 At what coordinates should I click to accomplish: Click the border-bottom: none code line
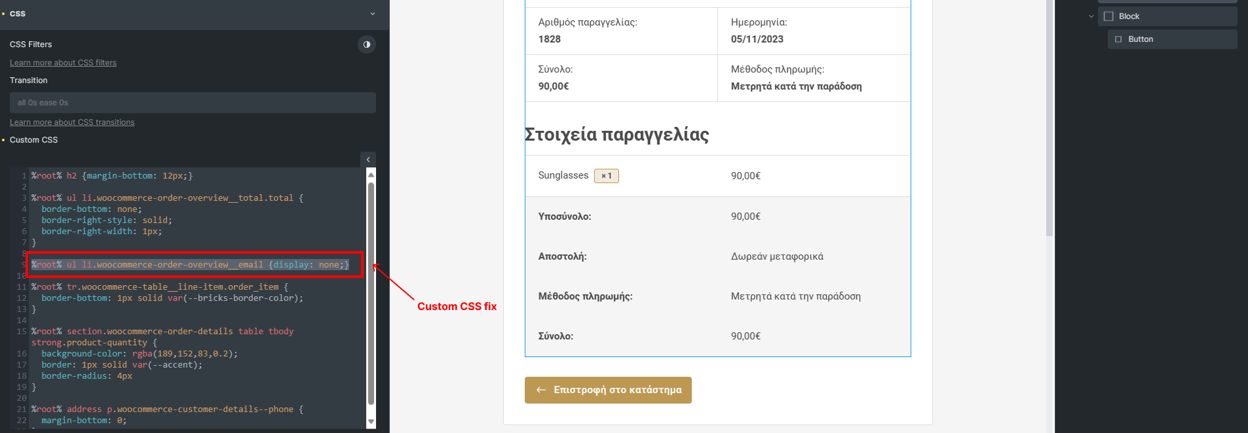pyautogui.click(x=92, y=209)
